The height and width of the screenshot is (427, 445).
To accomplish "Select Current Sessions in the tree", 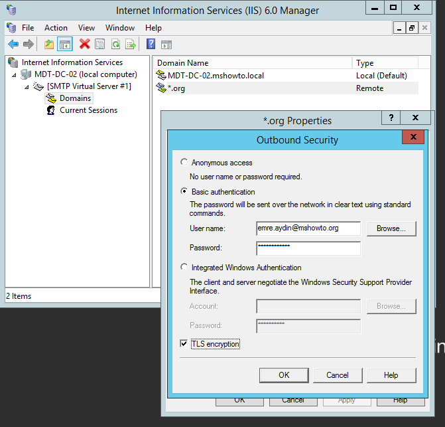I will click(88, 110).
